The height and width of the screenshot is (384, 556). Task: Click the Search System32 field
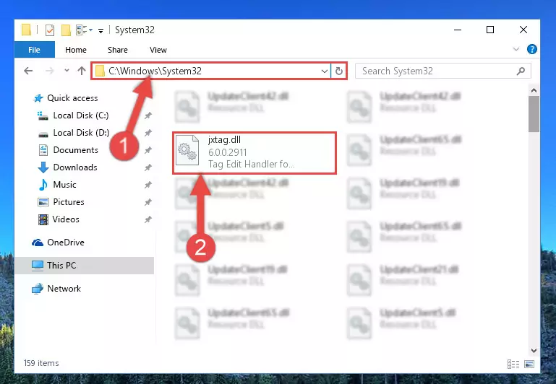443,71
